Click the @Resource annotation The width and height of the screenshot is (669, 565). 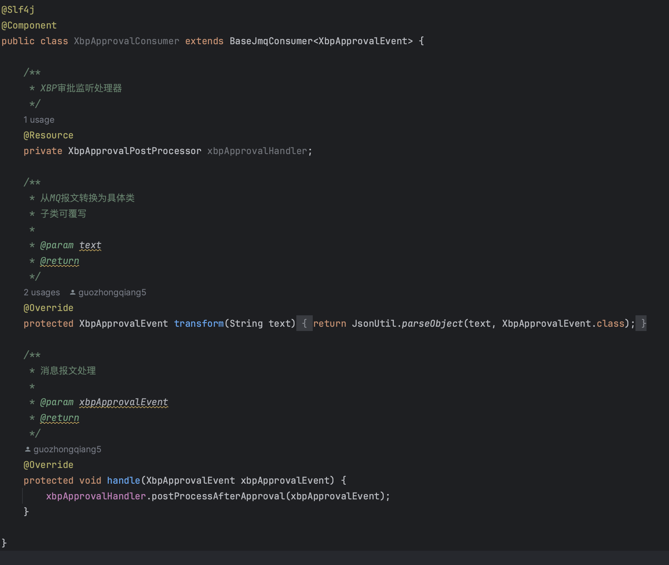click(48, 136)
